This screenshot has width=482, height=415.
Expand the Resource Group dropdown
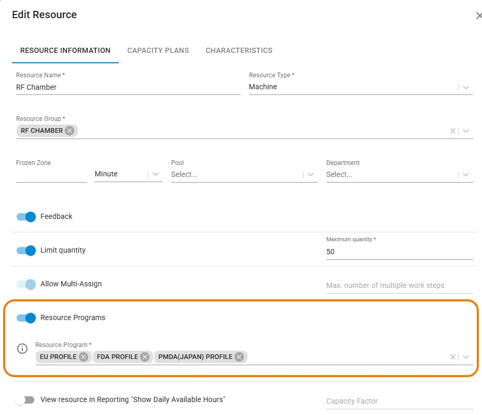coord(466,131)
